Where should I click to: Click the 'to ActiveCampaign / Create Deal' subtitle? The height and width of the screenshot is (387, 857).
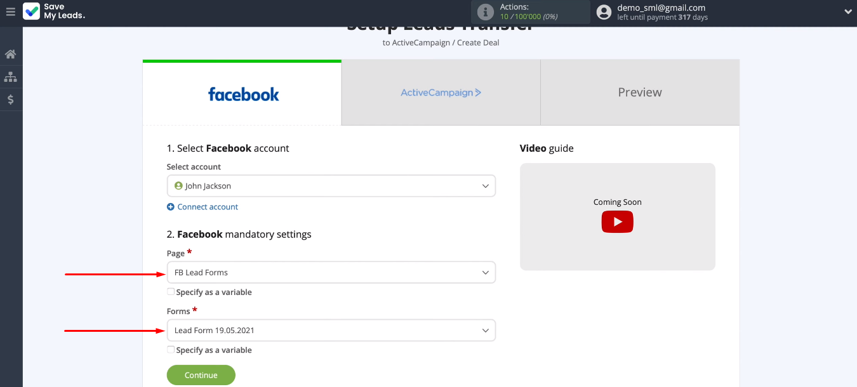[x=441, y=43]
